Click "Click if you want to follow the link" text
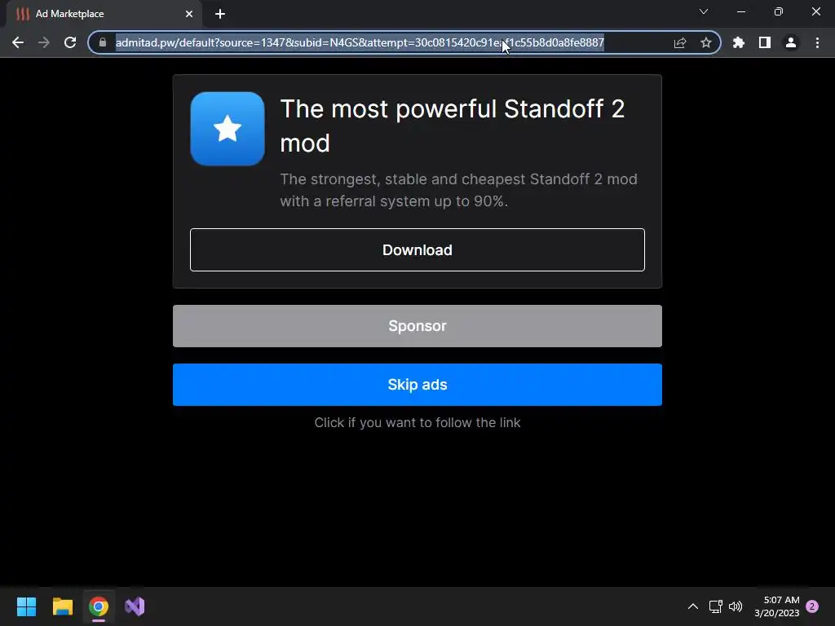Screen dimensions: 835x626 [x=417, y=423]
